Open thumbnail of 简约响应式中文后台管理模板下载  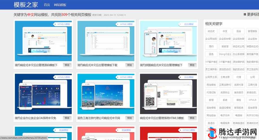tap(106, 41)
